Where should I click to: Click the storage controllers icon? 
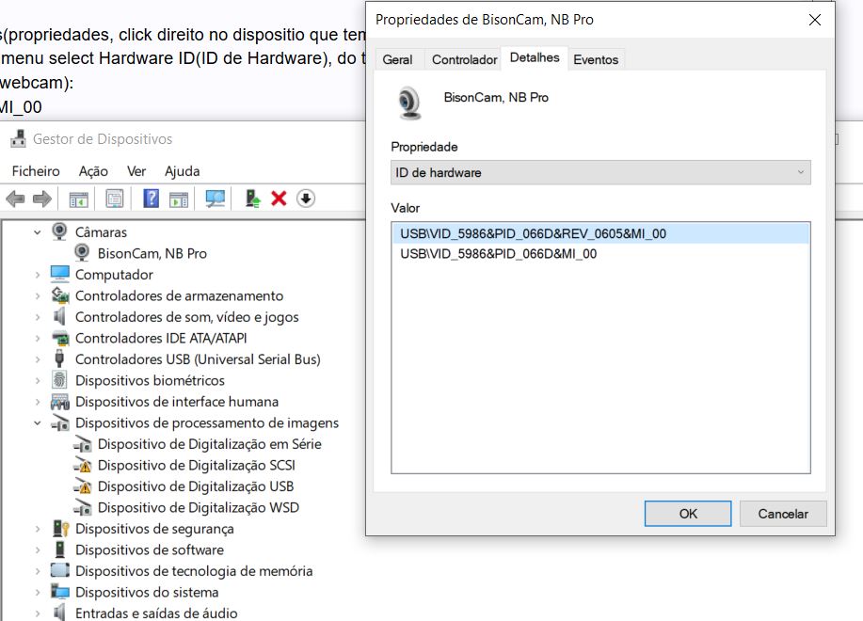59,295
